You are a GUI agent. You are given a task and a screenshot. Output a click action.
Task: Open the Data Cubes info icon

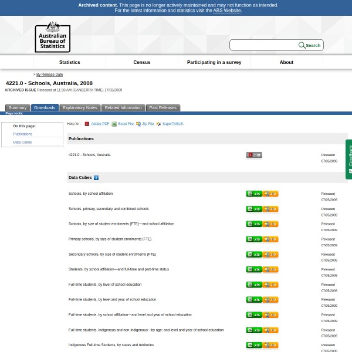tap(96, 178)
